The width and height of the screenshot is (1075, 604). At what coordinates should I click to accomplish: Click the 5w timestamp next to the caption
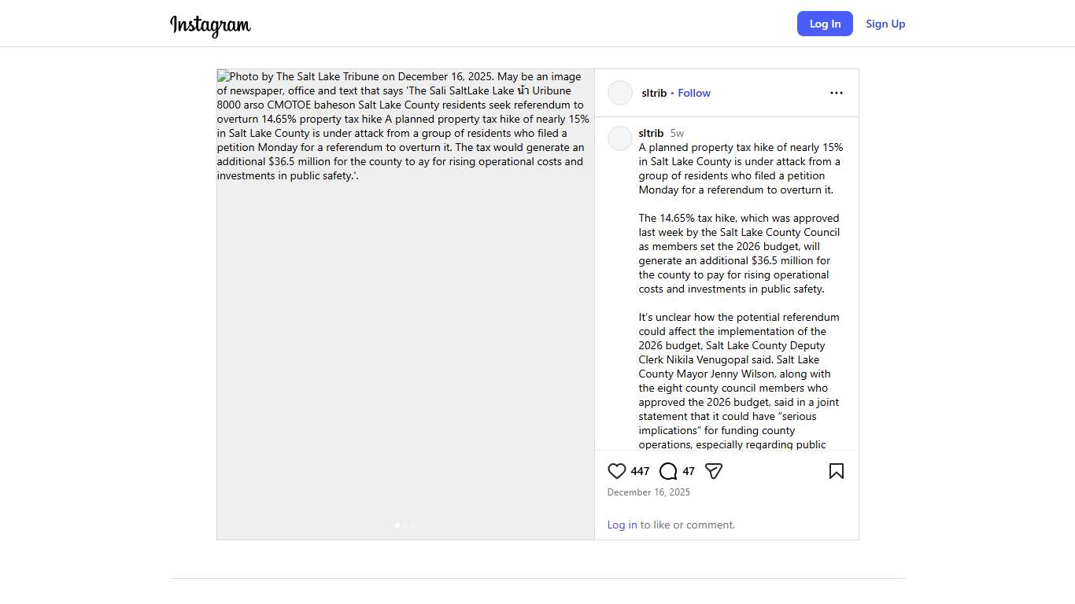[677, 133]
